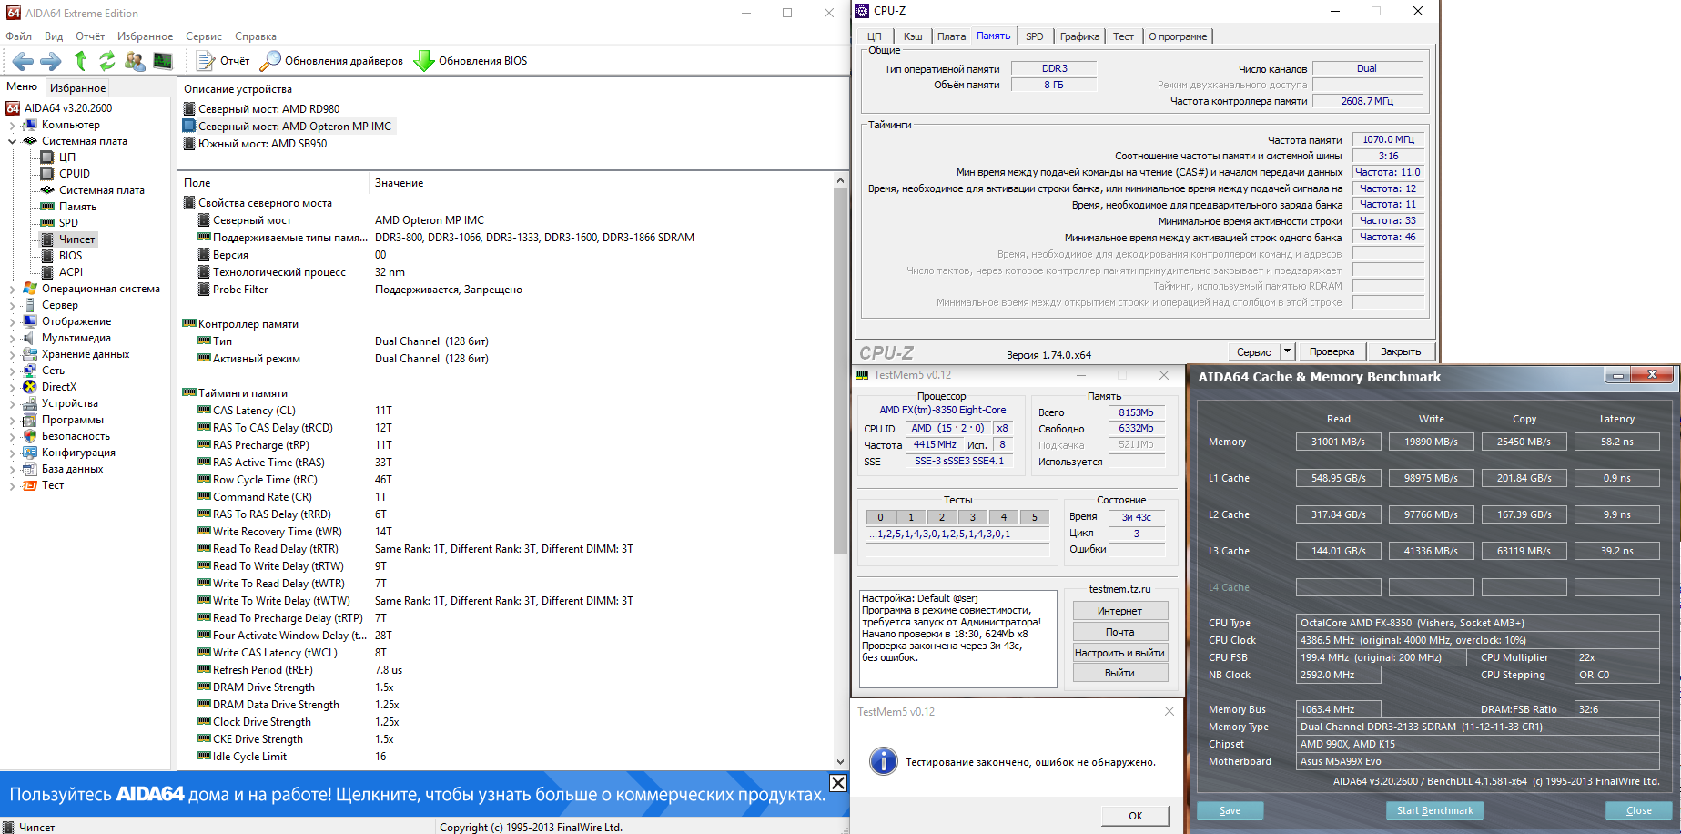
Task: Open the Файл menu in AIDA64
Action: click(x=18, y=36)
